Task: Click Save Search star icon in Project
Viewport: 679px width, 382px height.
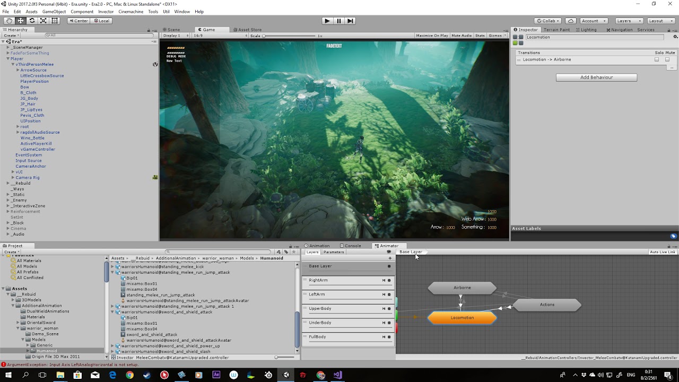Action: click(x=293, y=252)
